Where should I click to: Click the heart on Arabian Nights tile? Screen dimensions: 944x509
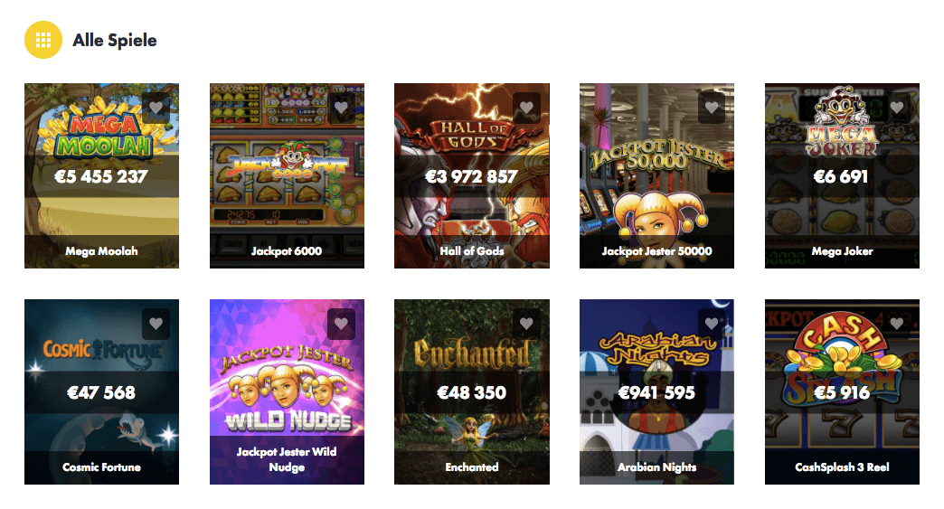(x=712, y=324)
